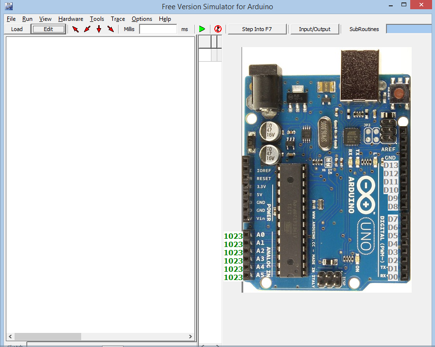The image size is (435, 347).
Task: Toggle digital pin D11
Action: point(391,182)
